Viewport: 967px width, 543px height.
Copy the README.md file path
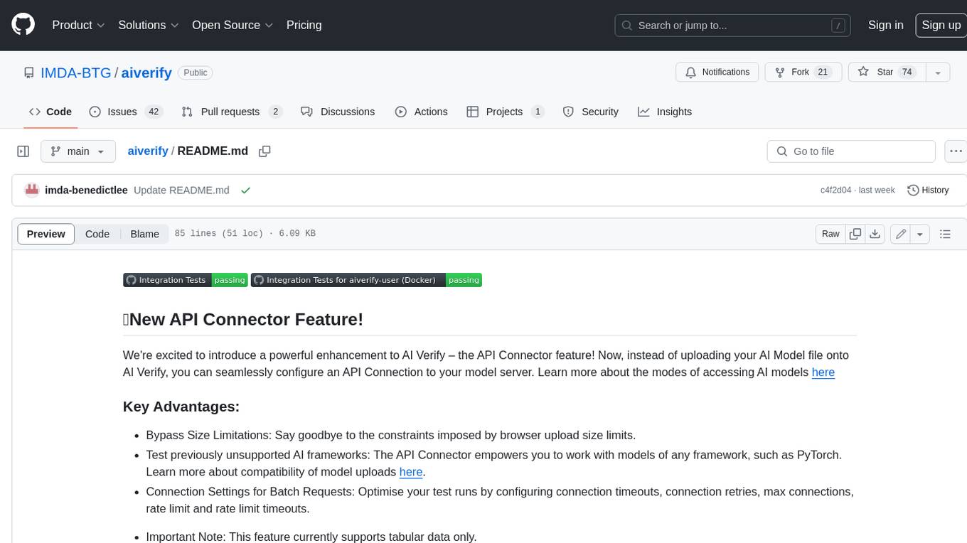(265, 151)
